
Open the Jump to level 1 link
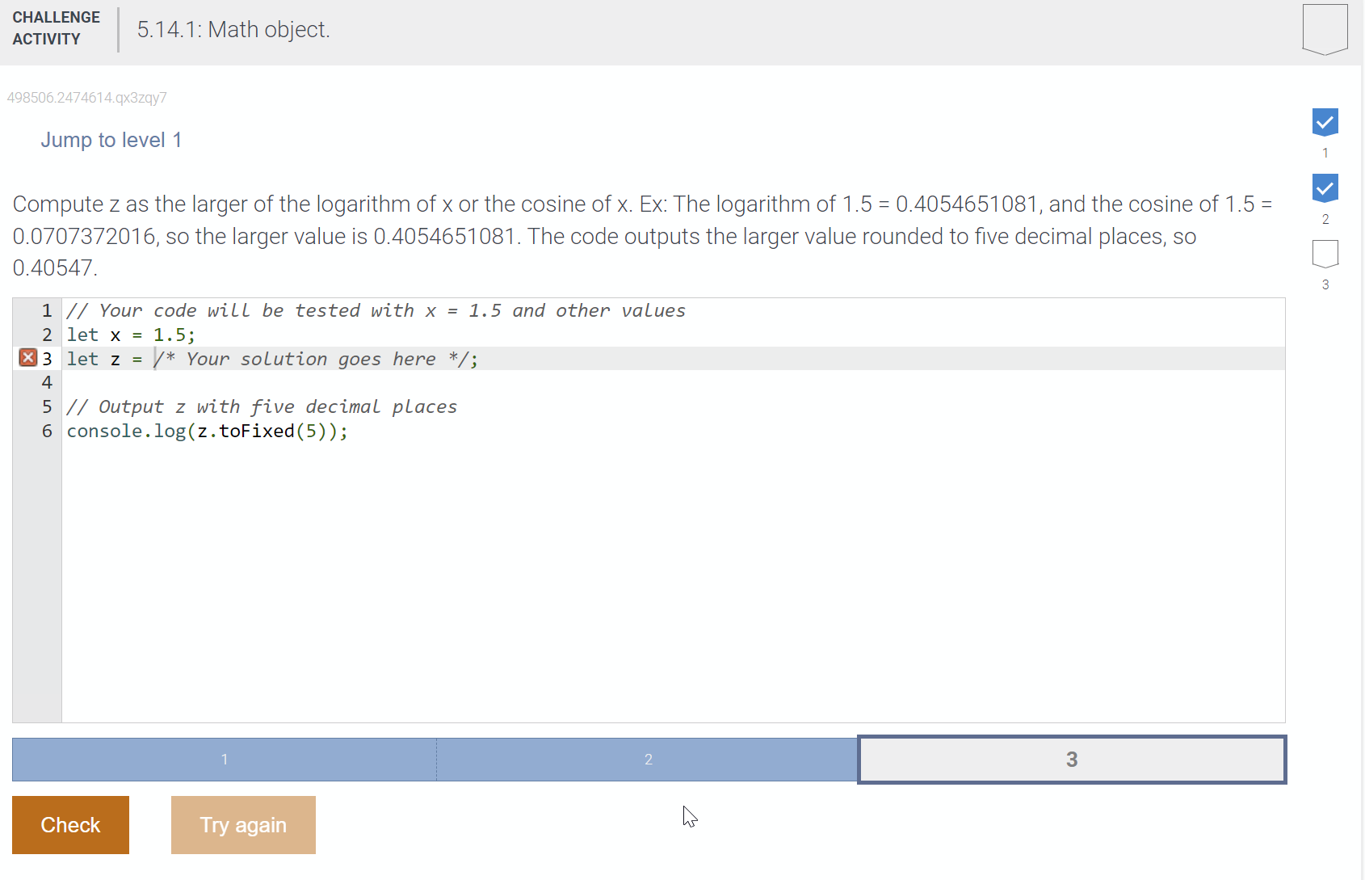tap(111, 140)
